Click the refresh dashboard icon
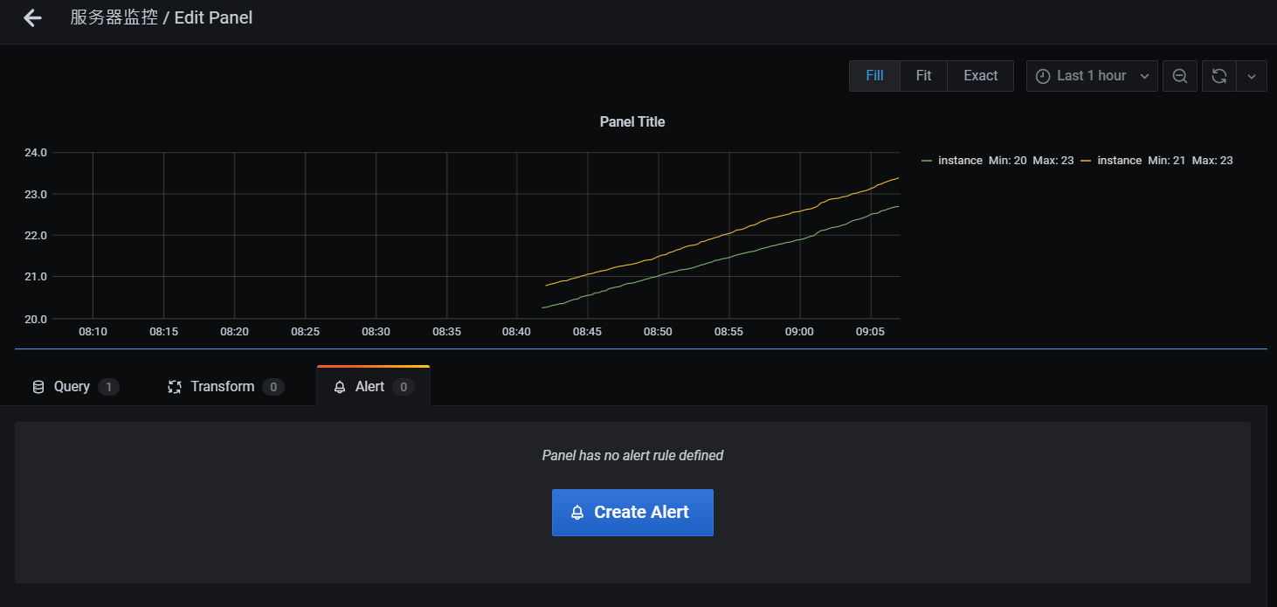This screenshot has height=607, width=1277. pos(1219,76)
